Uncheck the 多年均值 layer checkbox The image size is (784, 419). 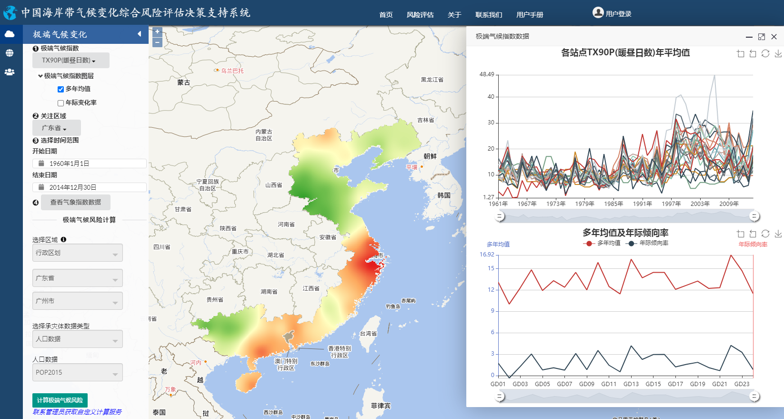pos(60,89)
